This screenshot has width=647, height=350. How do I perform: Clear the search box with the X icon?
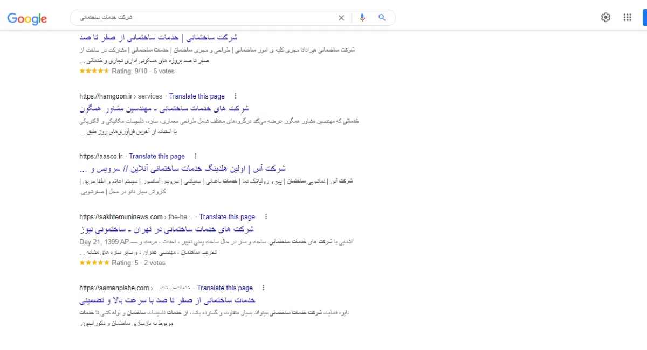(341, 18)
